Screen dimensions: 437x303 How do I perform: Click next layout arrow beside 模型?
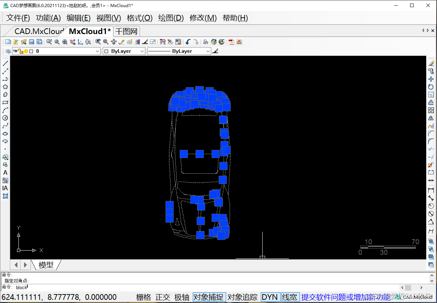click(25, 265)
